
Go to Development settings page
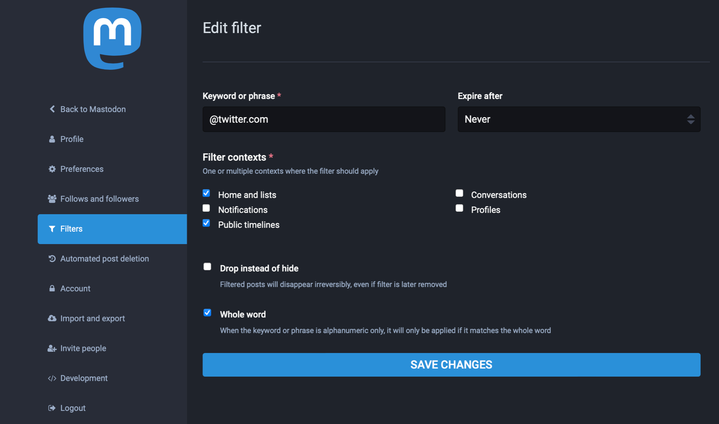tap(84, 378)
